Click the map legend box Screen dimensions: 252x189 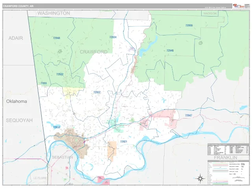pos(228,172)
